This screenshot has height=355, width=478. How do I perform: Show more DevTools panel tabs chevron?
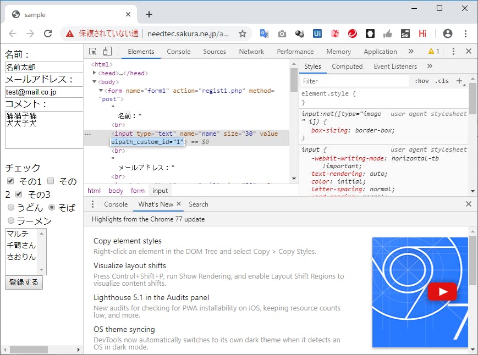[x=411, y=51]
